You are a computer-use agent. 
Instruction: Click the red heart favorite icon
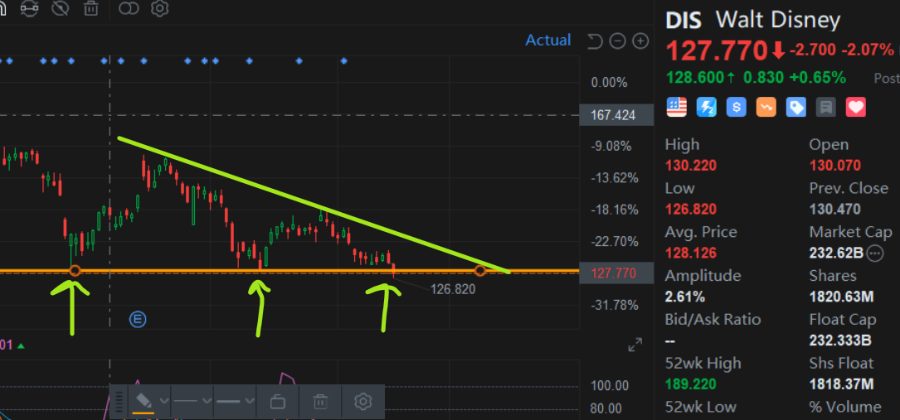[x=855, y=107]
